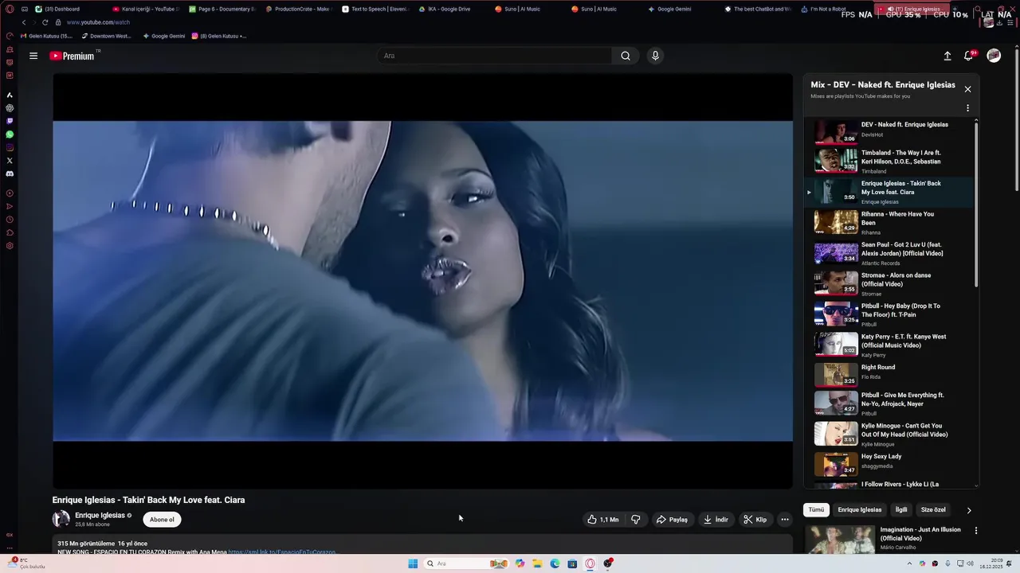This screenshot has height=573, width=1020.
Task: Show hidden system tray icons chevron
Action: [x=909, y=563]
